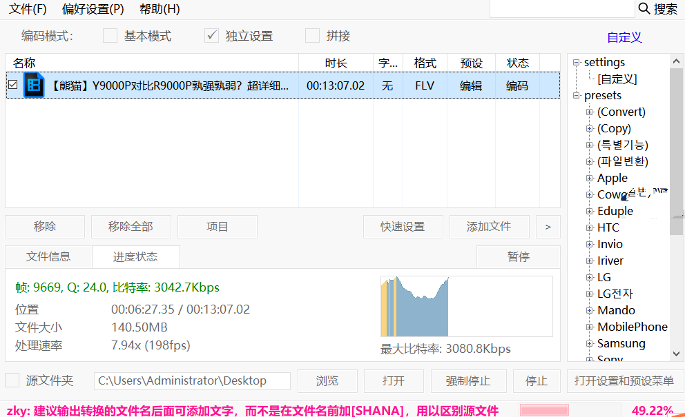685x417 pixels.
Task: Click the FLV video file icon
Action: pos(34,85)
